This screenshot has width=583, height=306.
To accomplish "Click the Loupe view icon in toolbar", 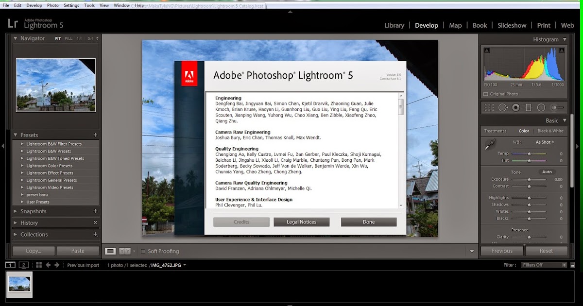I will coord(110,251).
